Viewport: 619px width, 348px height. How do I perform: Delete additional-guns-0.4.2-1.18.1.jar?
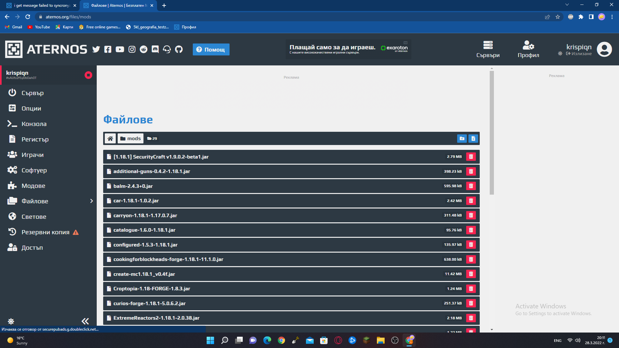tap(471, 171)
